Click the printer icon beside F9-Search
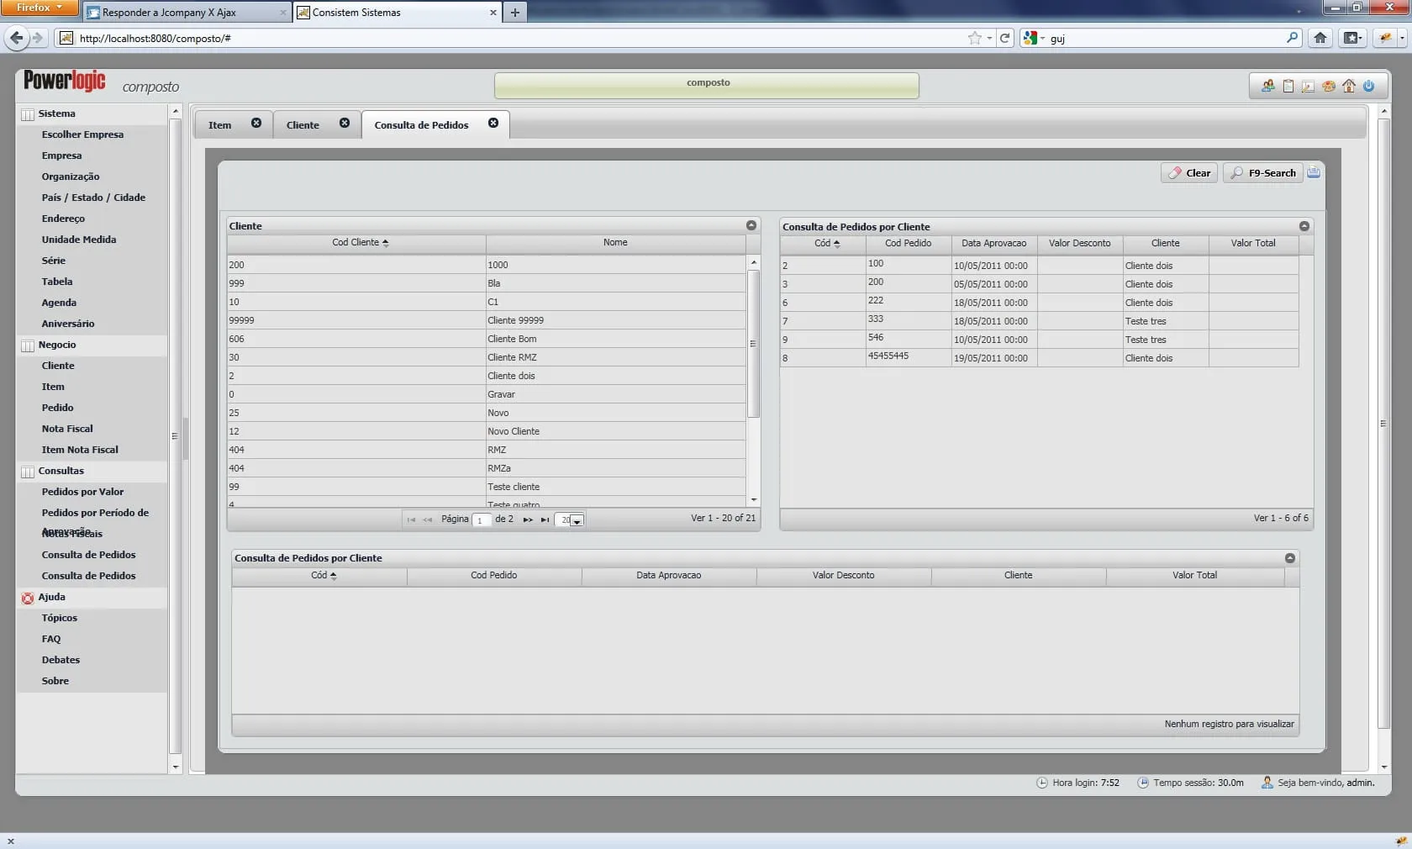 click(1314, 172)
